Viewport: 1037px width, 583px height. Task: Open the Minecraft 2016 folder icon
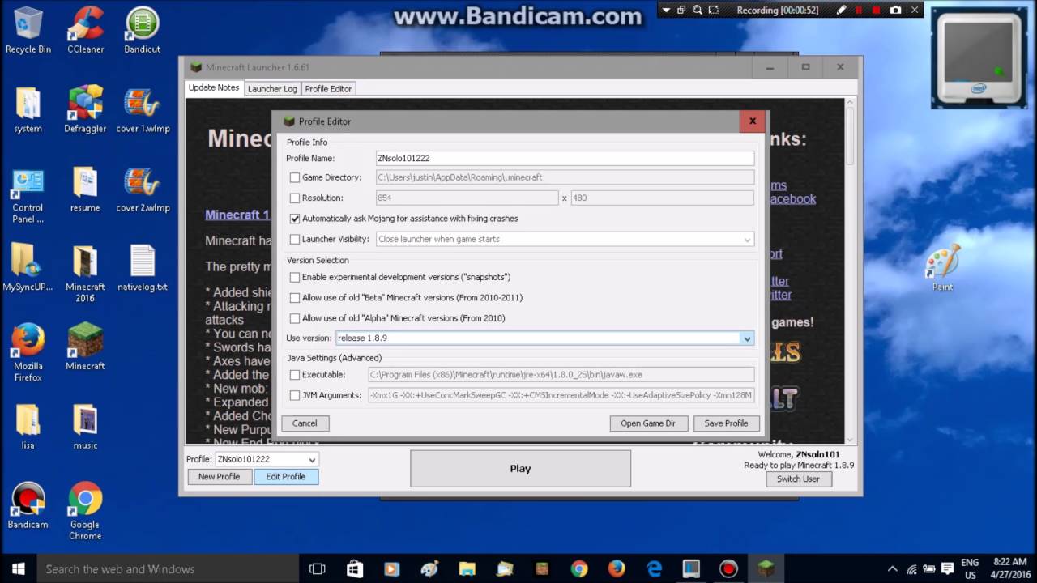(x=85, y=274)
